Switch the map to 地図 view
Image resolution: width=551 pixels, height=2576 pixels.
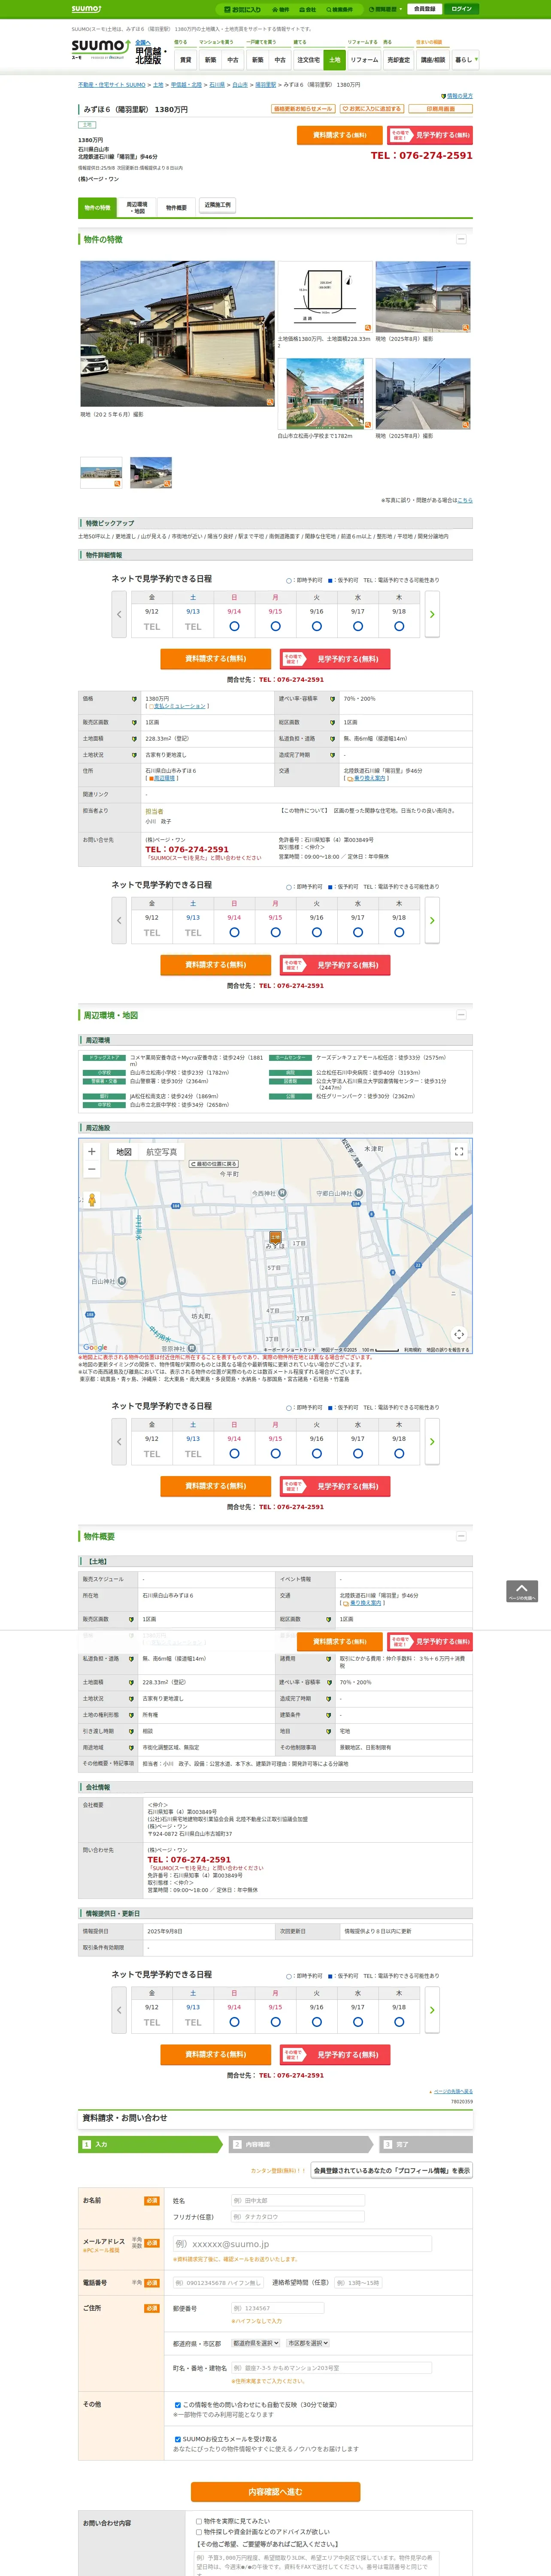(x=124, y=1152)
